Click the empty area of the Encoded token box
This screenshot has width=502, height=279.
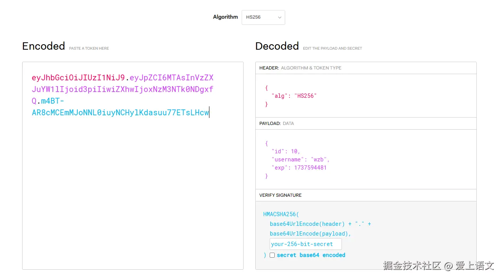tap(132, 194)
